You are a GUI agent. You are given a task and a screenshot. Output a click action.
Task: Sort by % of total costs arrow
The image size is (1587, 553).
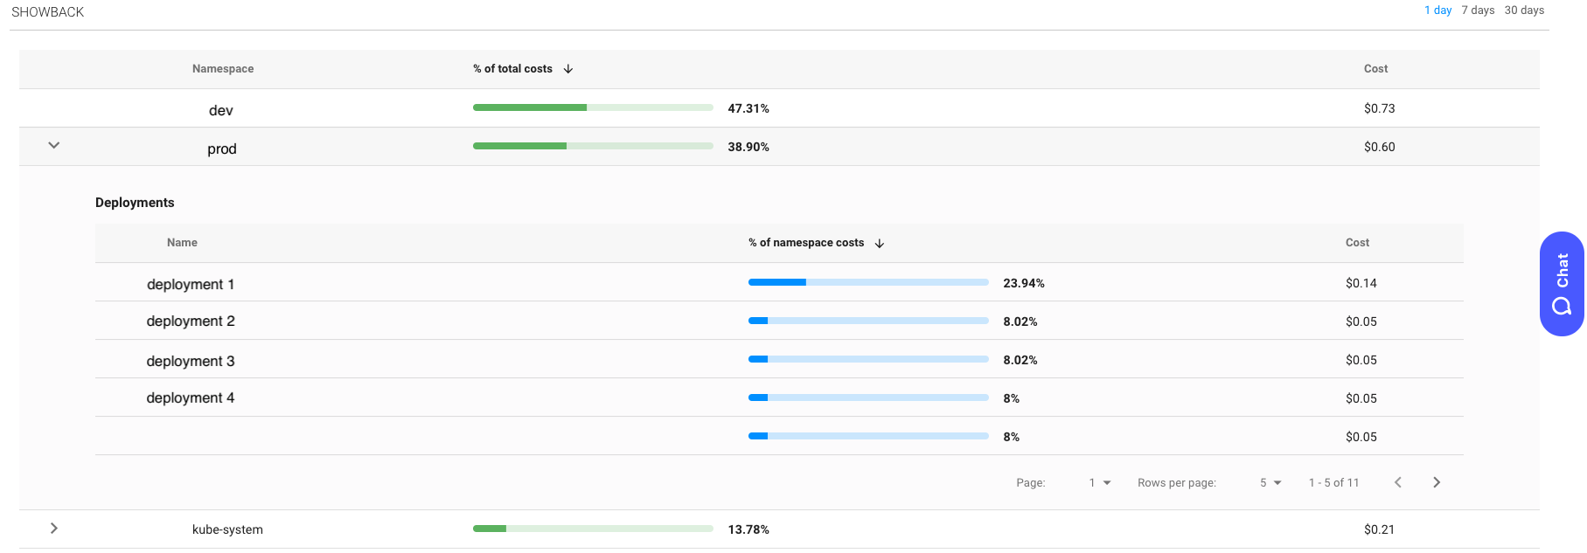point(568,69)
